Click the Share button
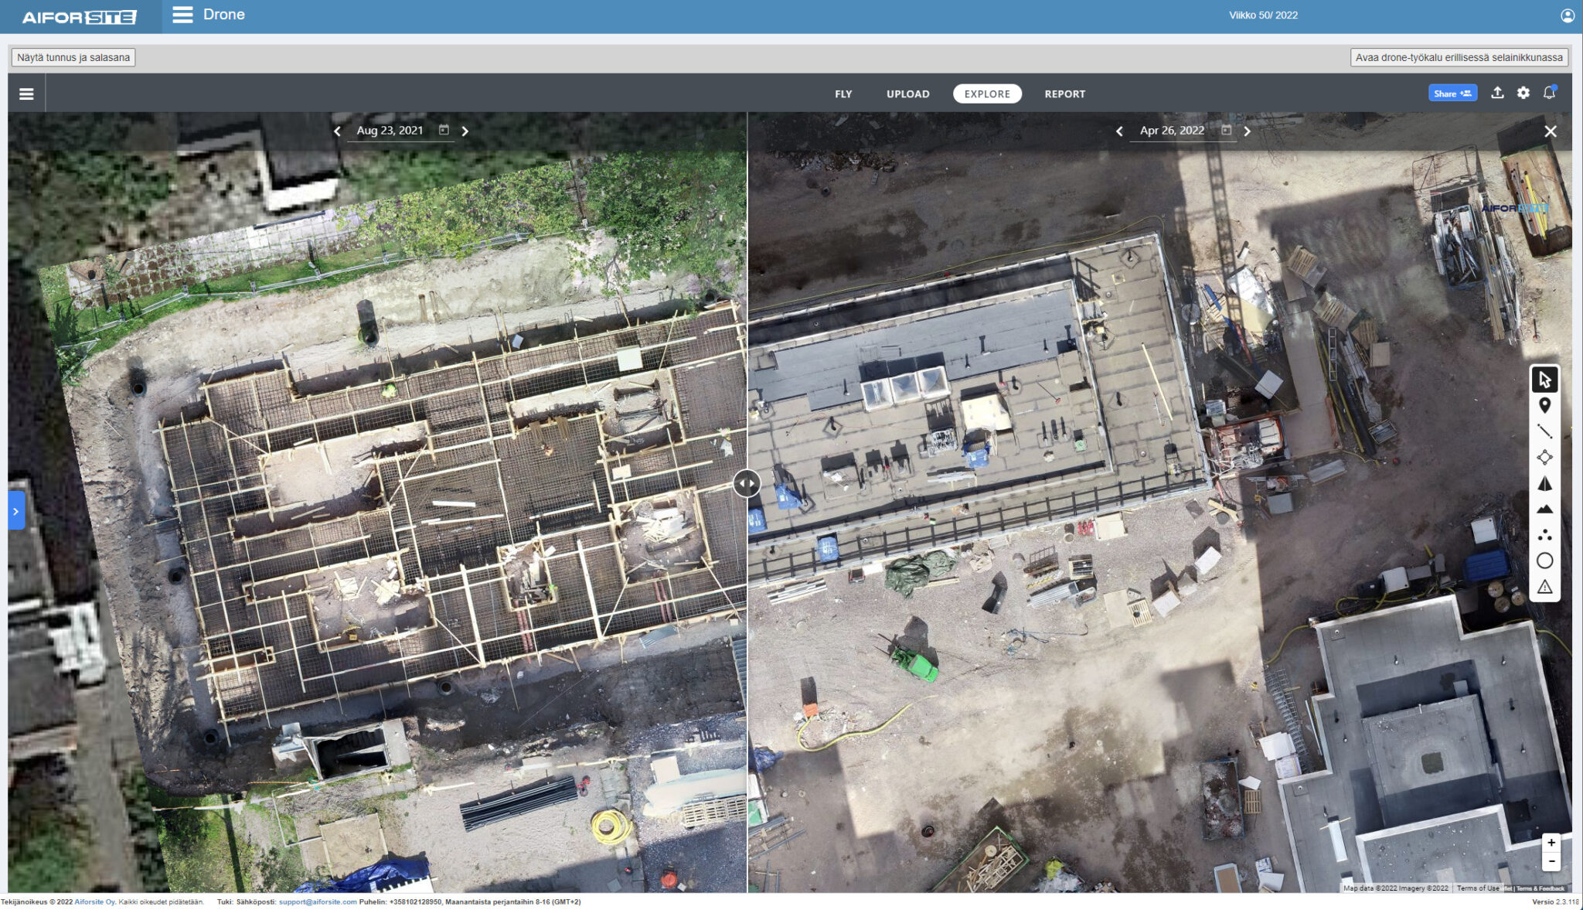 1452,92
